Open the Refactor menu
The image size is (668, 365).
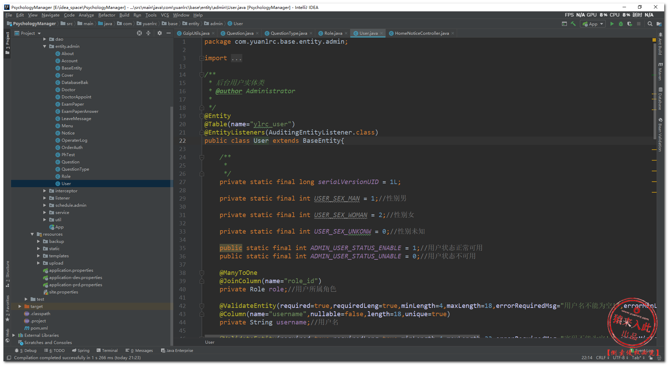pyautogui.click(x=107, y=15)
